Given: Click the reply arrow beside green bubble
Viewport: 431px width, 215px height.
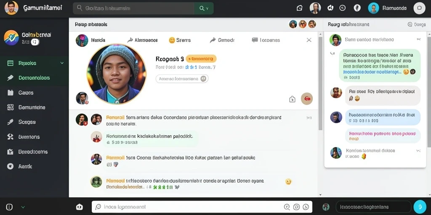Looking at the screenshot, I should tap(333, 53).
